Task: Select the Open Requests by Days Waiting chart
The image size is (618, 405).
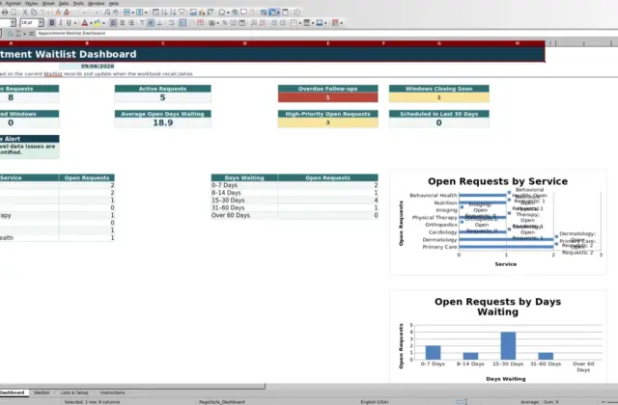Action: pyautogui.click(x=498, y=337)
